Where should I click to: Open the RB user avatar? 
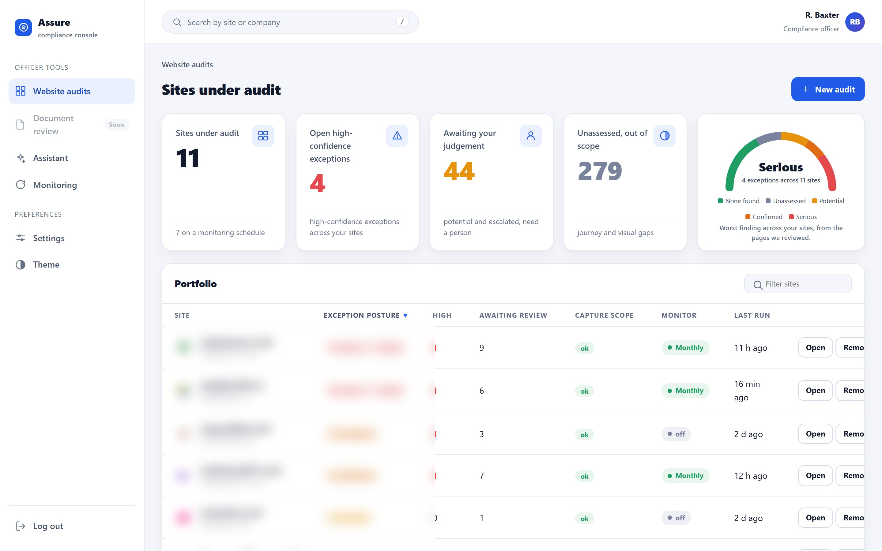point(855,22)
